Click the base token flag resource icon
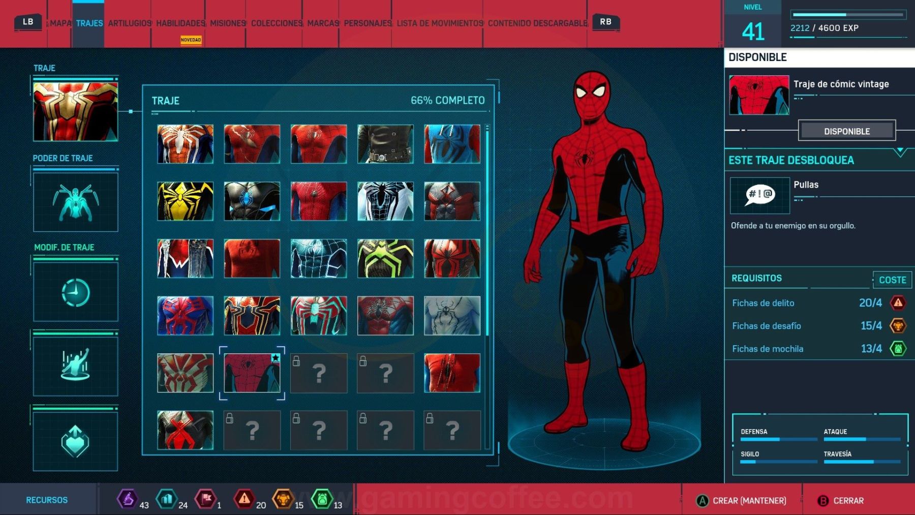915x515 pixels. click(206, 499)
